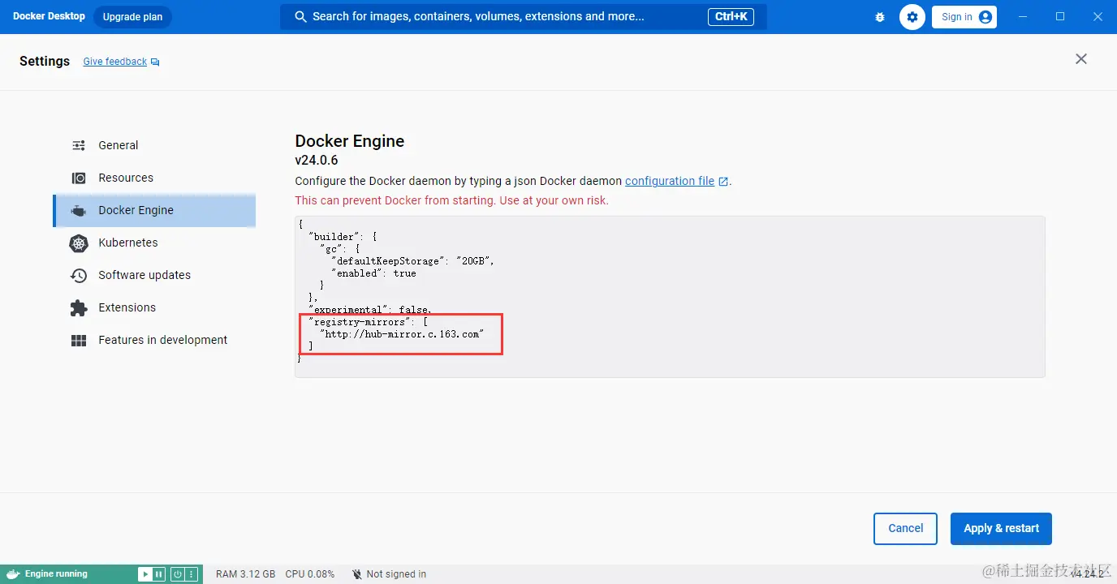This screenshot has width=1117, height=584.
Task: Open the Kubernetes settings section
Action: (x=154, y=243)
